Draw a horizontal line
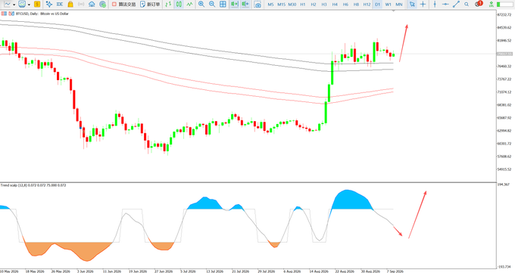 tap(445, 5)
